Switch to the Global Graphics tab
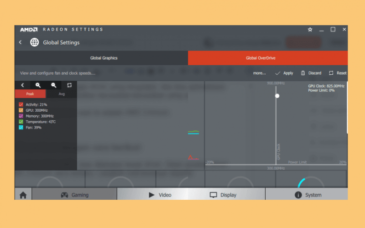The width and height of the screenshot is (365, 228). 101,58
